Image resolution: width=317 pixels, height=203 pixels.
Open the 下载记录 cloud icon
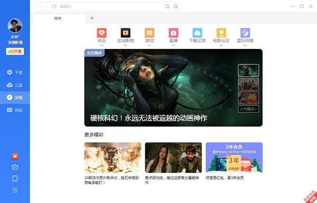[x=197, y=33]
